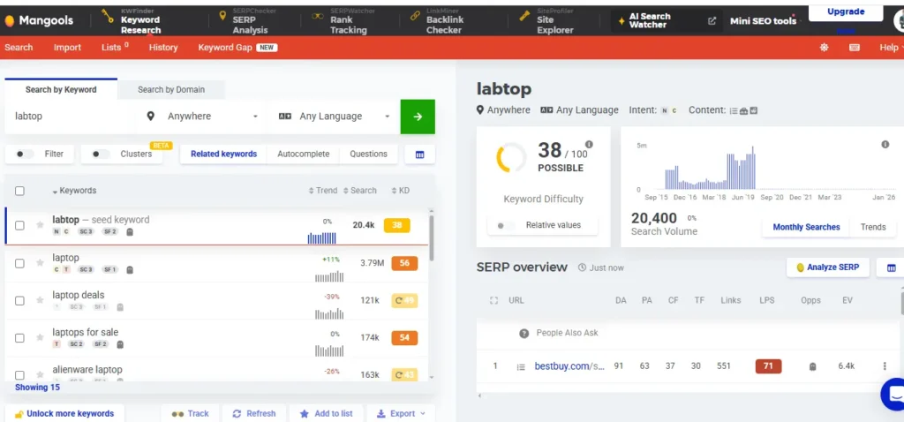The width and height of the screenshot is (904, 422).
Task: Open Import in the red menu bar
Action: (67, 48)
